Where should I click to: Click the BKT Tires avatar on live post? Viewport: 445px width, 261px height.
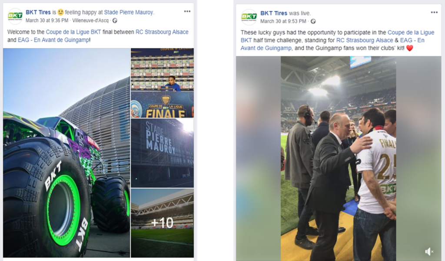click(x=249, y=17)
